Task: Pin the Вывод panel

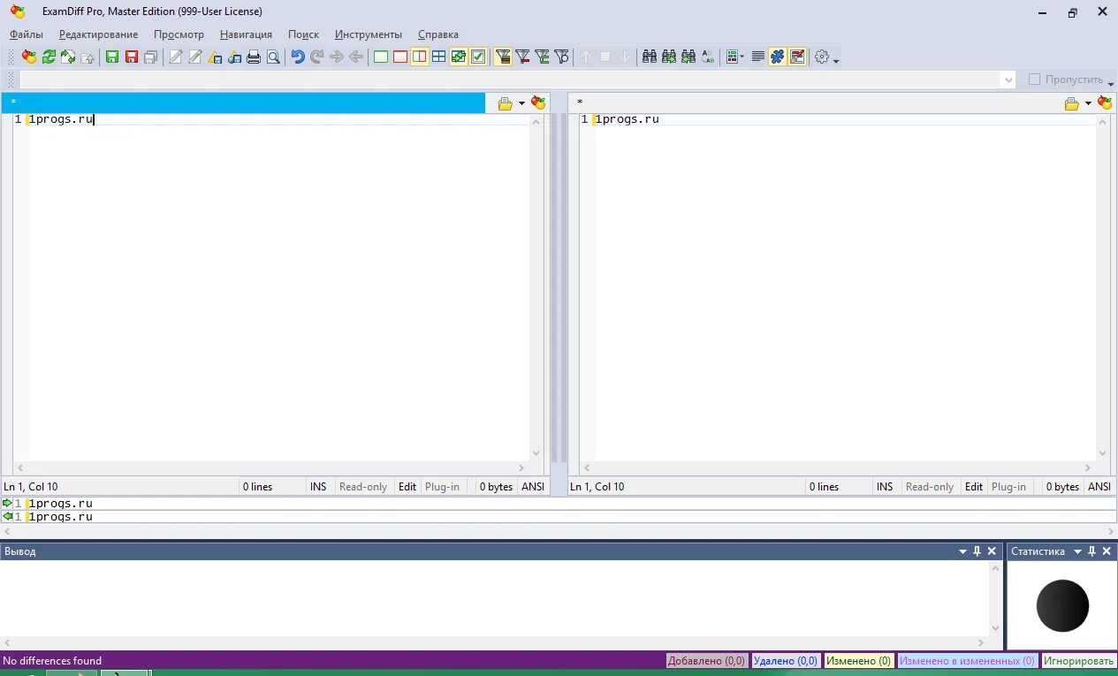Action: point(977,551)
